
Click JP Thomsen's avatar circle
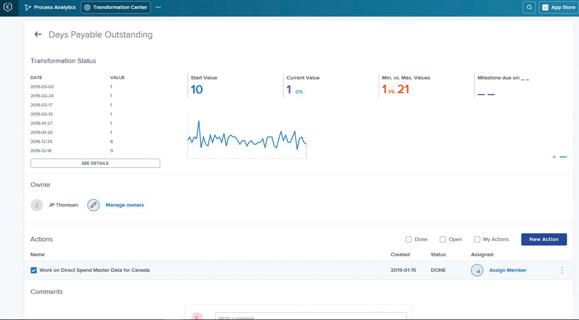(x=37, y=205)
